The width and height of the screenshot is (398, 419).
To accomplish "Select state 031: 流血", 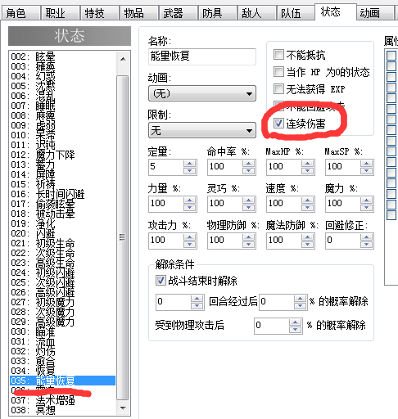I will point(62,341).
